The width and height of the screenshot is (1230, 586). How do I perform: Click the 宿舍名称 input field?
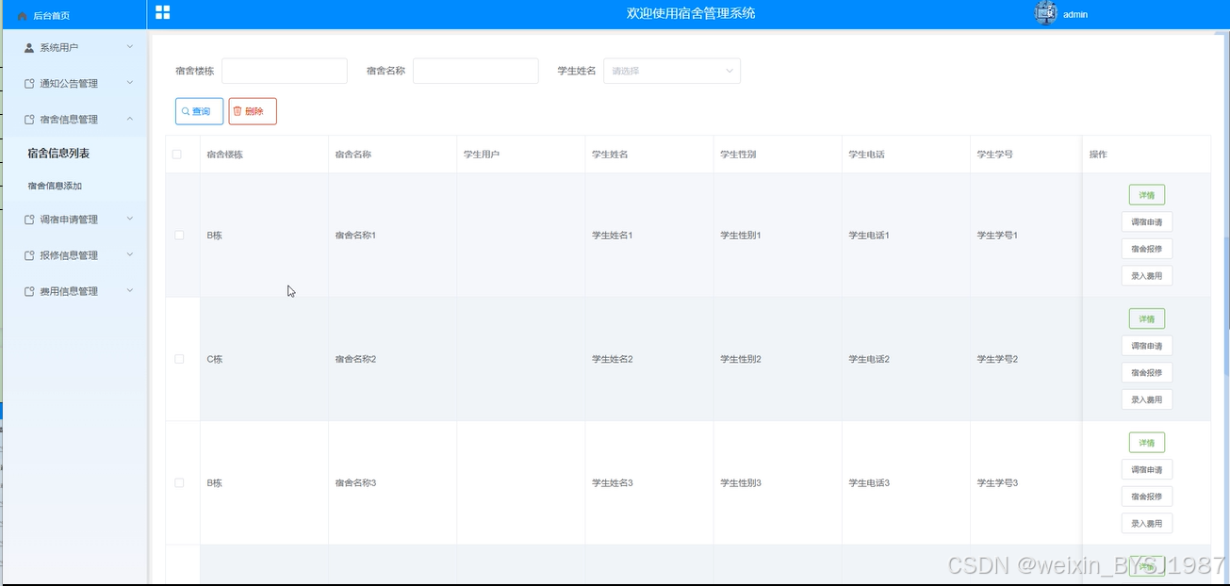[476, 71]
